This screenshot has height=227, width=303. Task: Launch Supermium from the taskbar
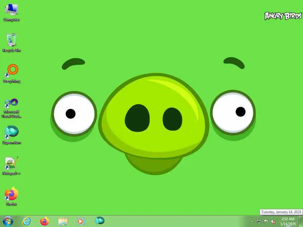pyautogui.click(x=100, y=220)
